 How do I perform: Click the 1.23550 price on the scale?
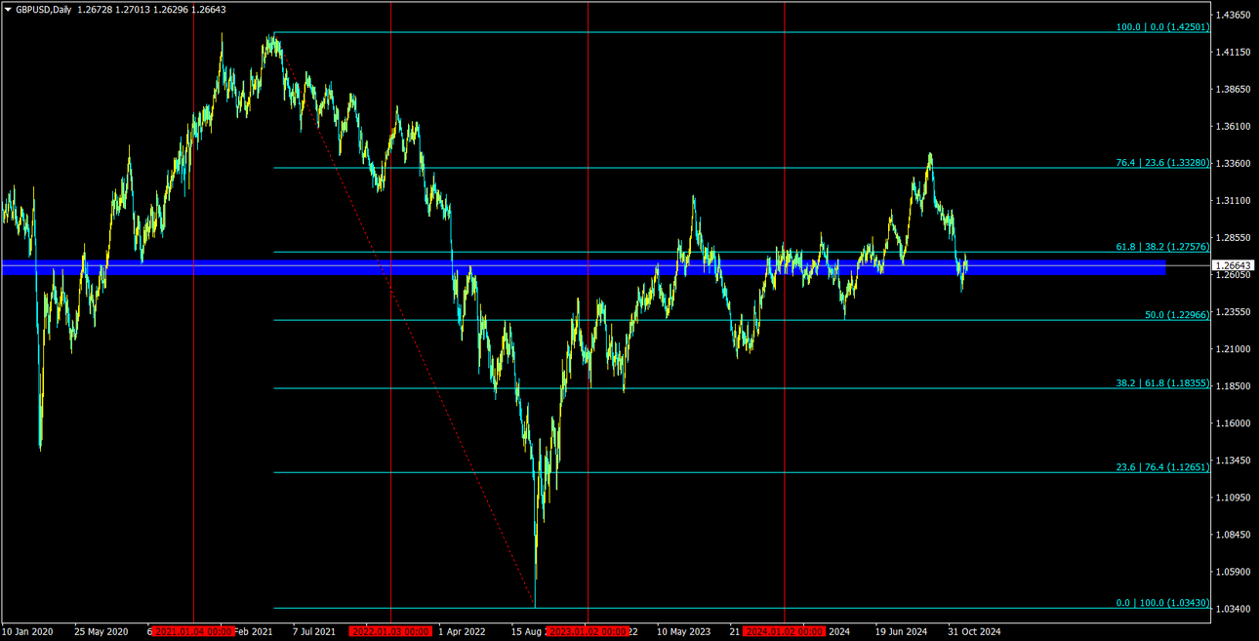pos(1234,311)
